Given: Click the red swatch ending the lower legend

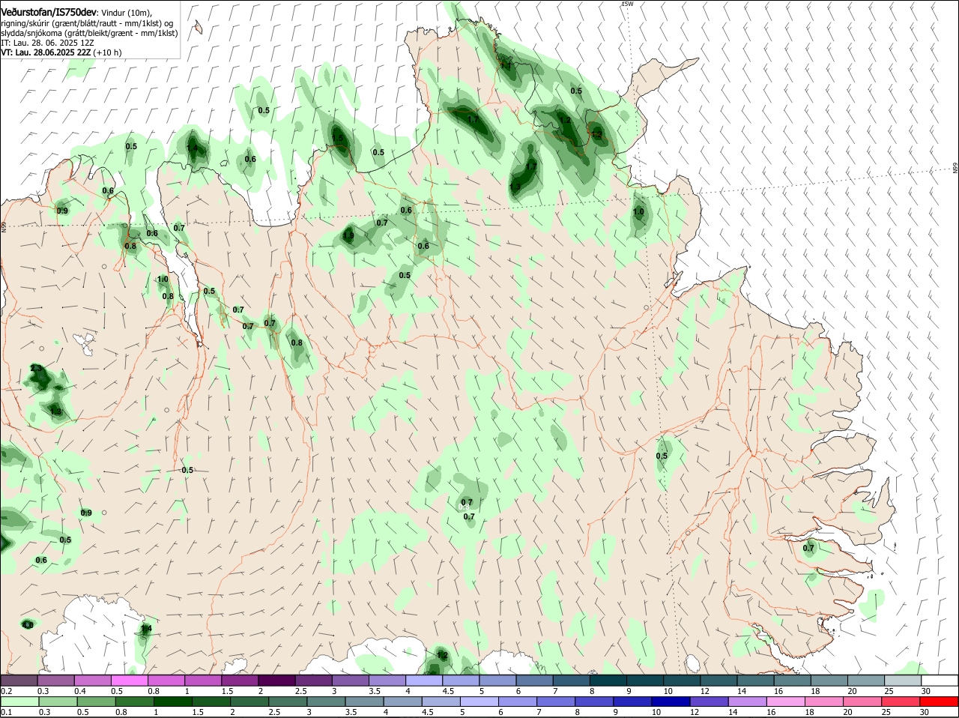Looking at the screenshot, I should 940,702.
